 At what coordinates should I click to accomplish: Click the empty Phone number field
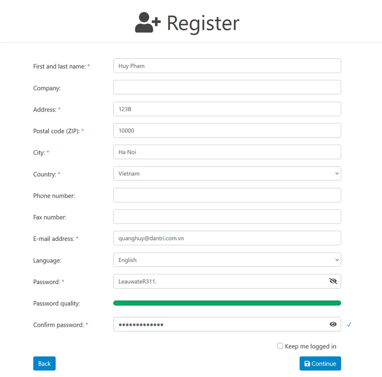(227, 195)
